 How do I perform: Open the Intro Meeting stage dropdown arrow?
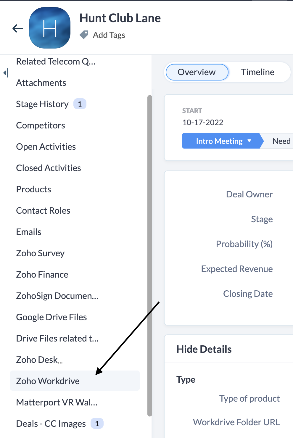tap(249, 141)
